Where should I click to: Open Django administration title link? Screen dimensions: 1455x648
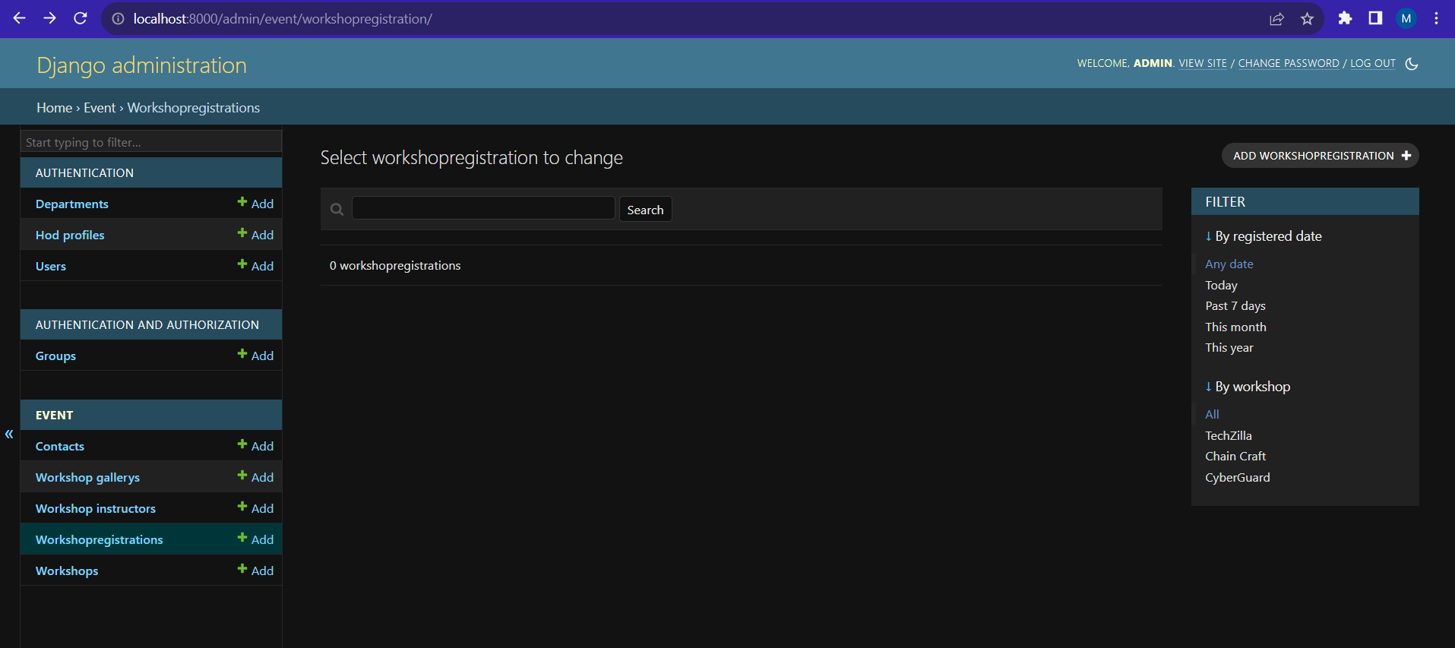pyautogui.click(x=141, y=65)
